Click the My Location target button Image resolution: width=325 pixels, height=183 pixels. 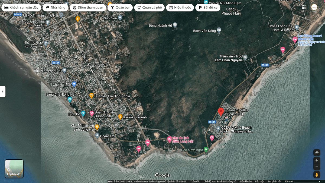tap(317, 153)
